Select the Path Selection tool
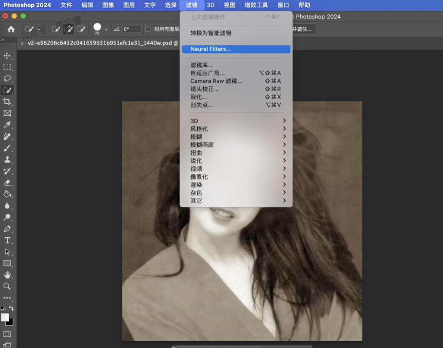Image resolution: width=443 pixels, height=348 pixels. [7, 252]
